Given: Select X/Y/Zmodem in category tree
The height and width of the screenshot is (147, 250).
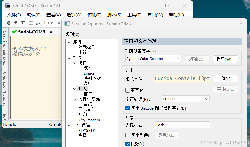Looking at the screenshot, I should tap(89, 120).
